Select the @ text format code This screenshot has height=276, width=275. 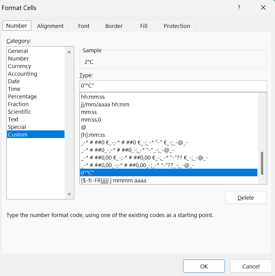tap(169, 127)
